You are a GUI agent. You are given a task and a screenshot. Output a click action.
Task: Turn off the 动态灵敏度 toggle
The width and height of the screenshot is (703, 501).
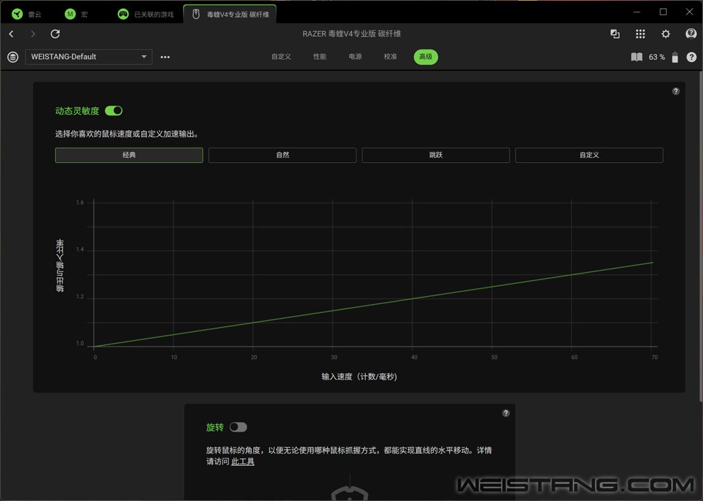(x=113, y=111)
